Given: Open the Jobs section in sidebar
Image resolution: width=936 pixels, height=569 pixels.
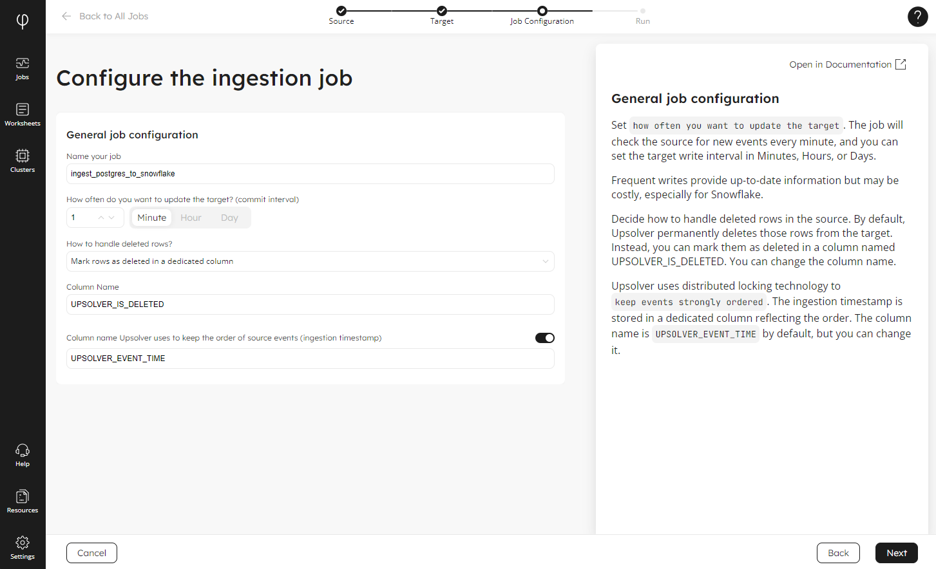Looking at the screenshot, I should [23, 68].
